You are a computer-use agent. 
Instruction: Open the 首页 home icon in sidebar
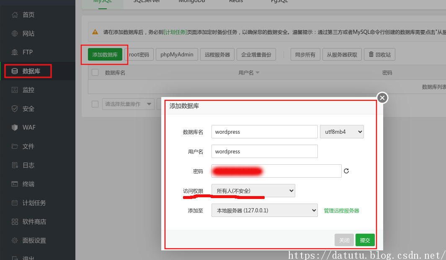click(15, 15)
